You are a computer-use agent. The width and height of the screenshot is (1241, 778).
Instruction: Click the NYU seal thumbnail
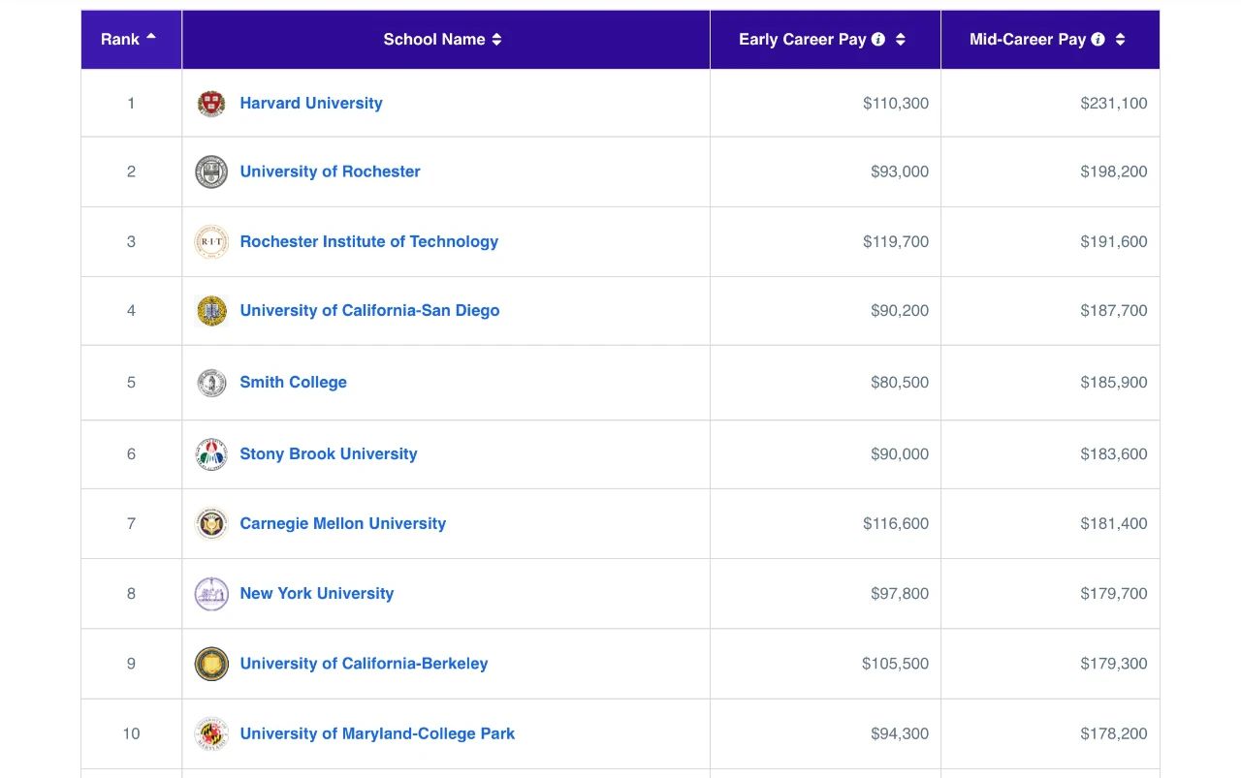(x=211, y=594)
